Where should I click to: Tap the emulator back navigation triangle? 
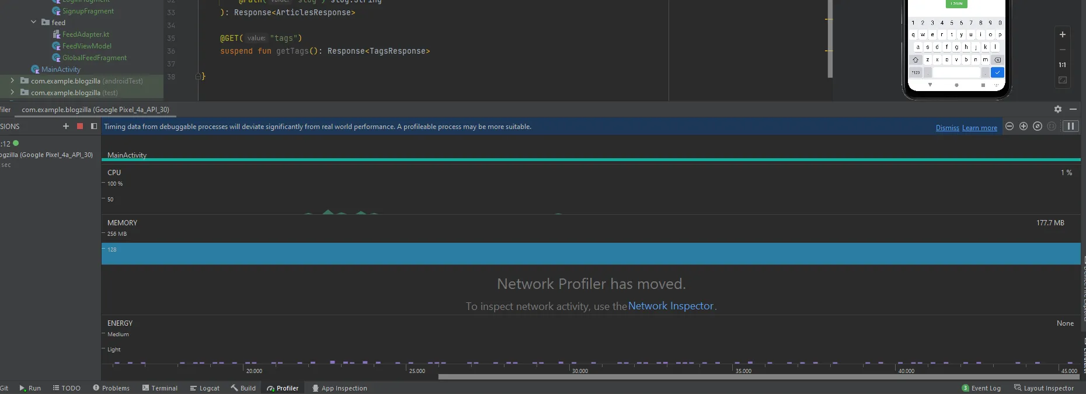(x=930, y=85)
